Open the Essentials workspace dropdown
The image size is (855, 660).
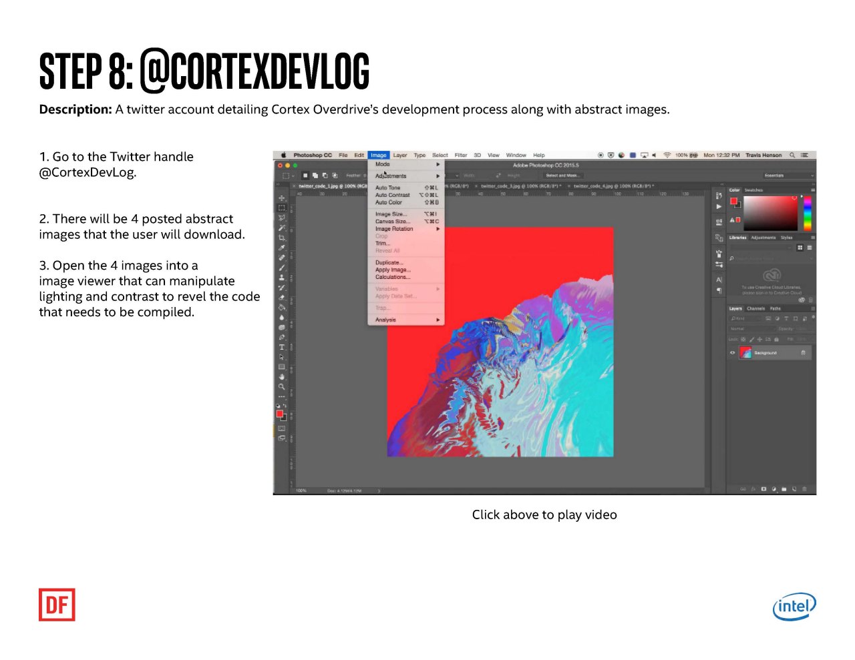(789, 176)
